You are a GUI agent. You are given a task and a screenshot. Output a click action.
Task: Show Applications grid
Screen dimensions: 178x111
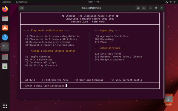tap(5, 106)
